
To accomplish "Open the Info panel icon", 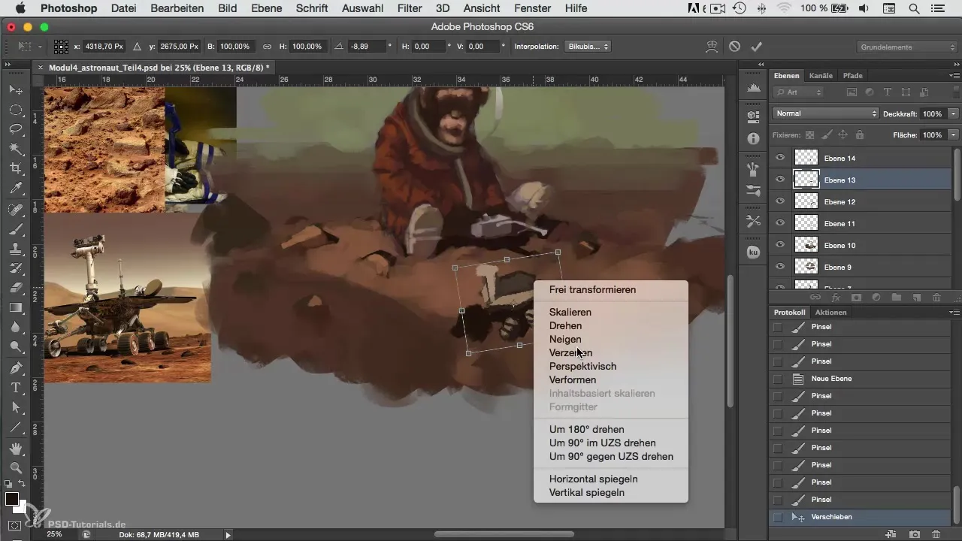I will tap(754, 139).
